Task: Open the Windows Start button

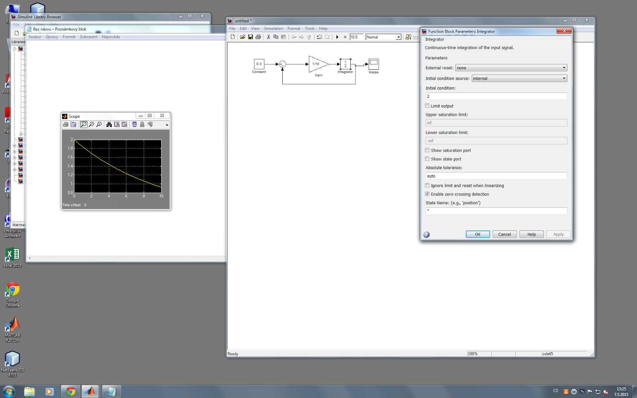Action: pyautogui.click(x=8, y=392)
